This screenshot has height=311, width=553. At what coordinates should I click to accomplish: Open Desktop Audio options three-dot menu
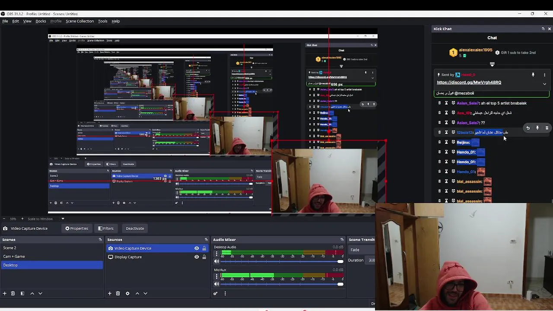217,254
